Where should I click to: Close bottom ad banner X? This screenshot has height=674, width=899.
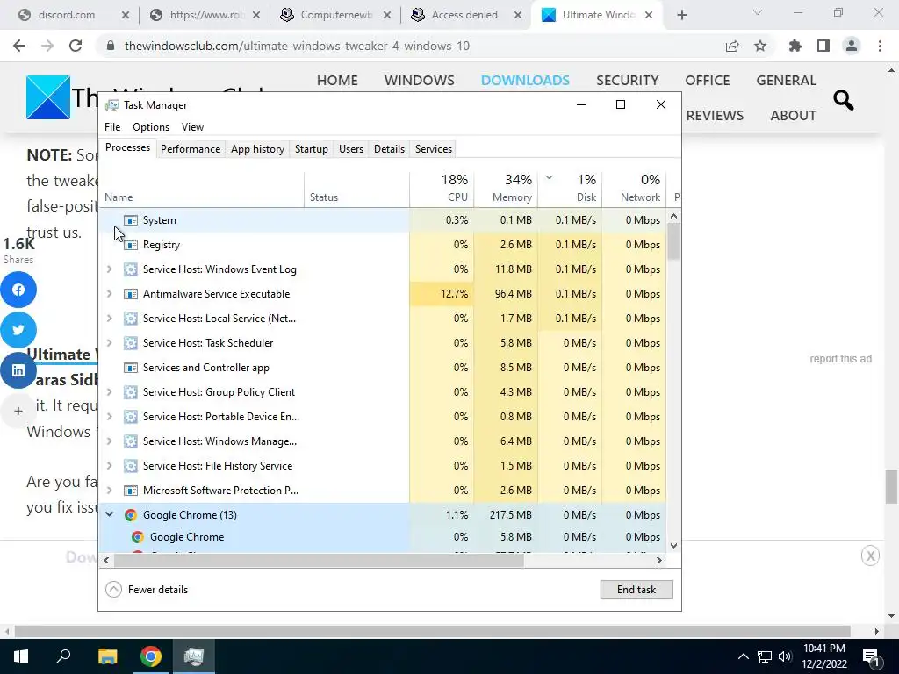coord(870,556)
